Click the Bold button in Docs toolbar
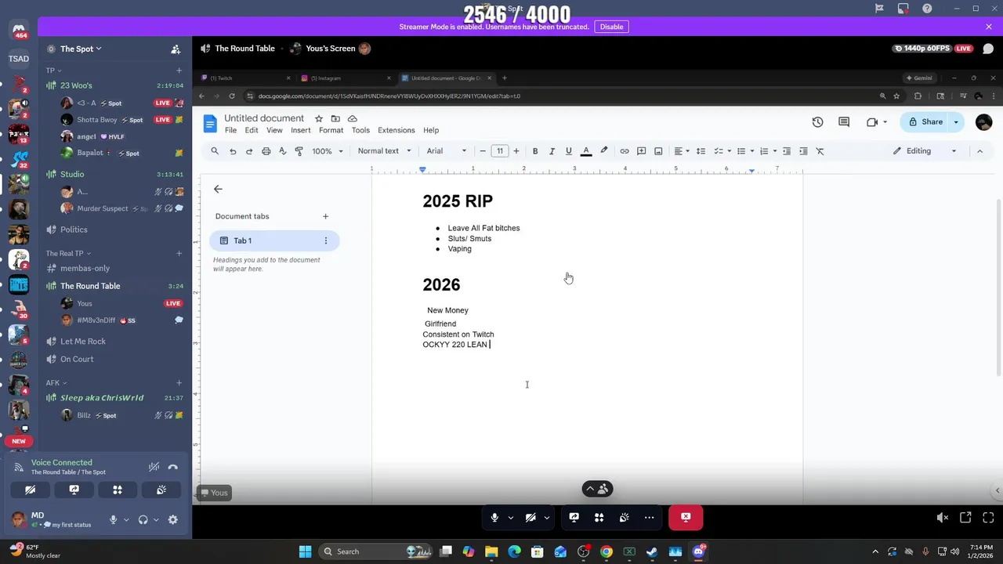Image resolution: width=1003 pixels, height=564 pixels. pos(535,151)
